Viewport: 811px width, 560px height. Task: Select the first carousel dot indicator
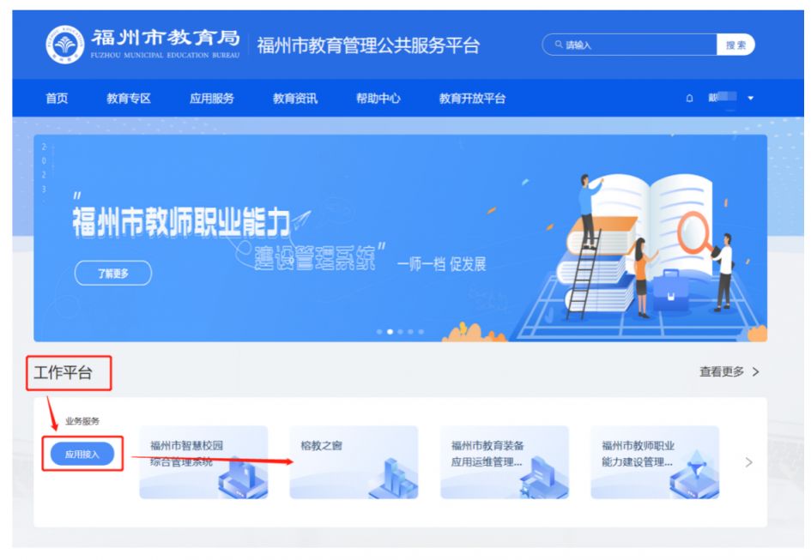(379, 332)
